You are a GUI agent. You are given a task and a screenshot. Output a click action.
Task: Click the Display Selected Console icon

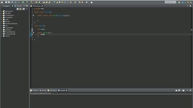click(179, 90)
